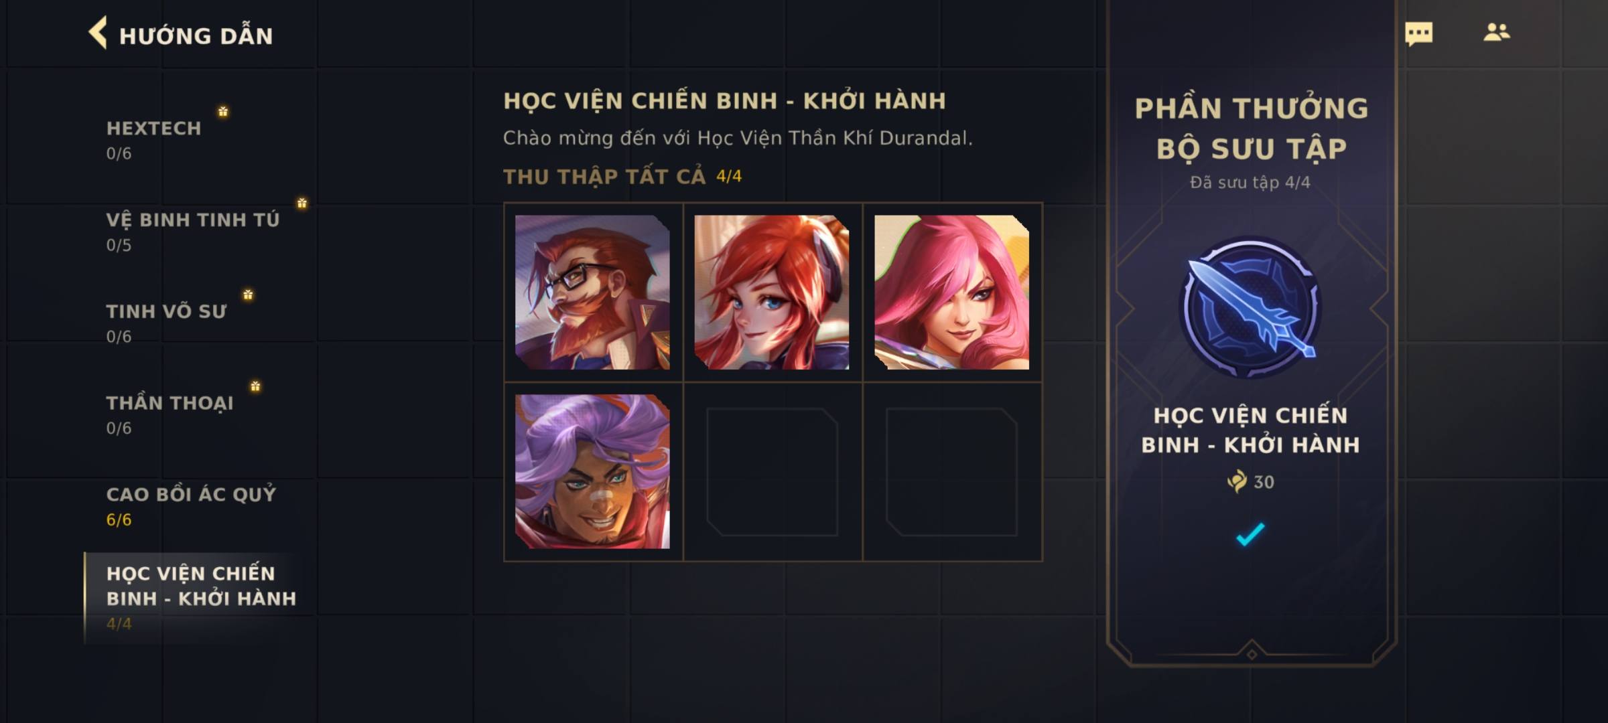This screenshot has width=1608, height=723.
Task: Open the friends list icon
Action: click(1496, 32)
